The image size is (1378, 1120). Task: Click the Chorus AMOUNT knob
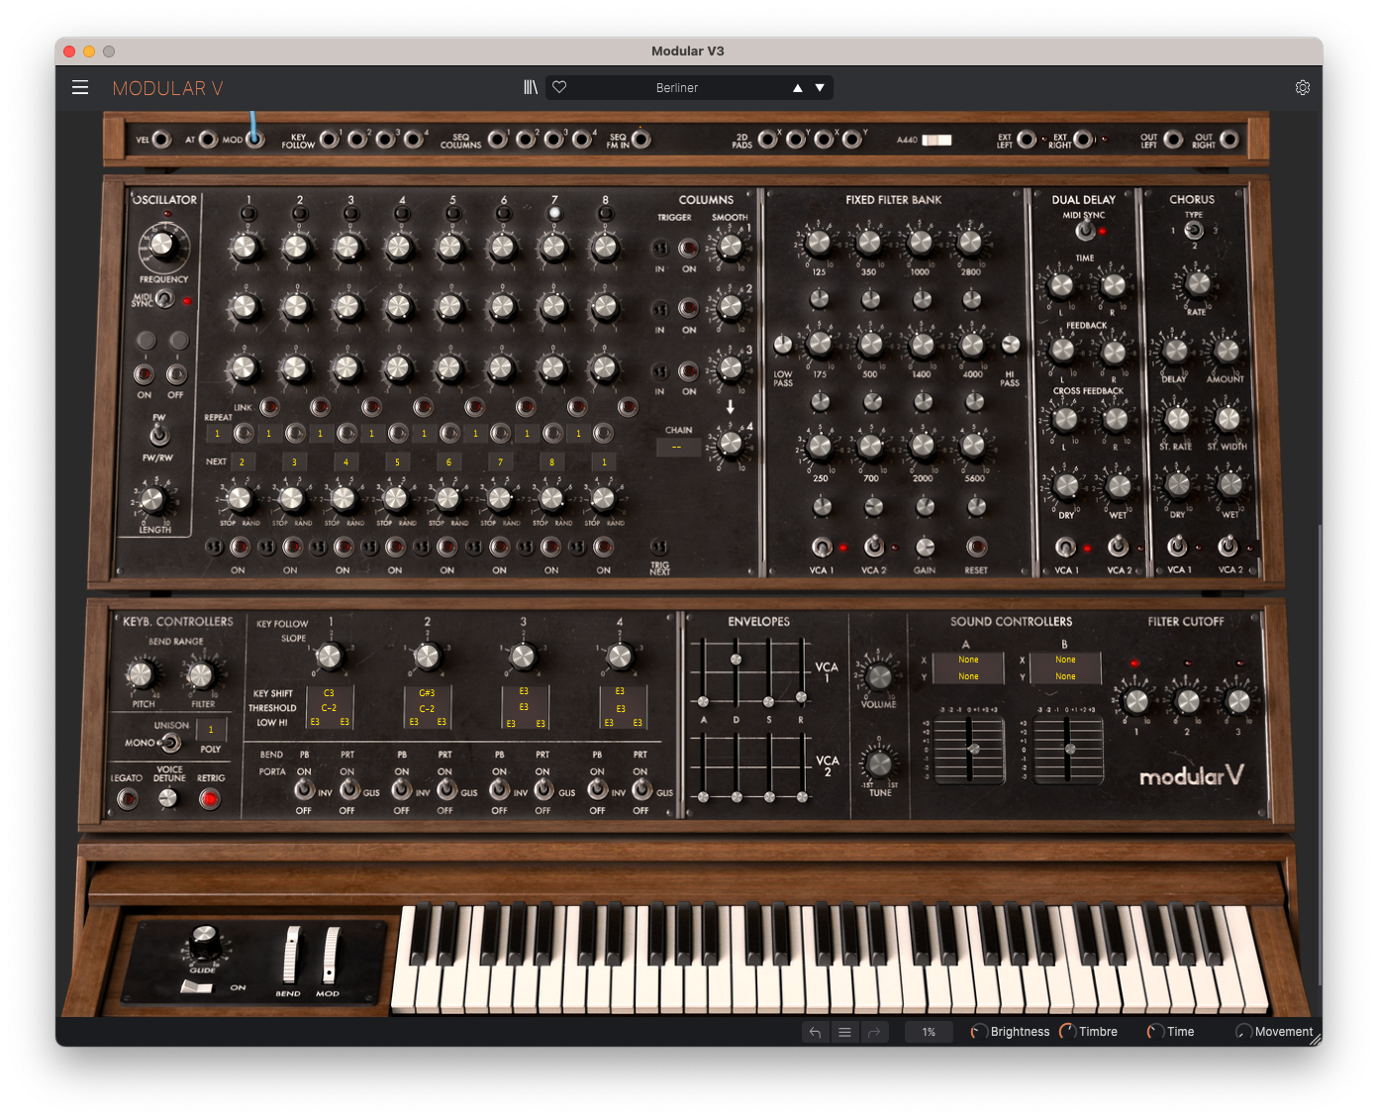pos(1227,351)
